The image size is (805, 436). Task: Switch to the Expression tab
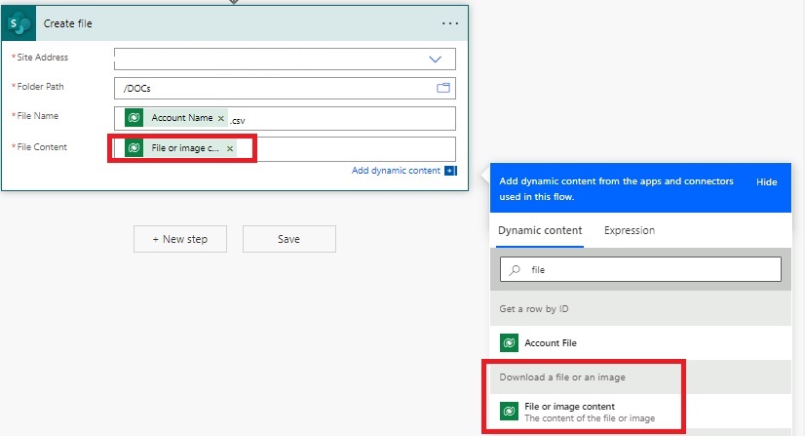630,230
